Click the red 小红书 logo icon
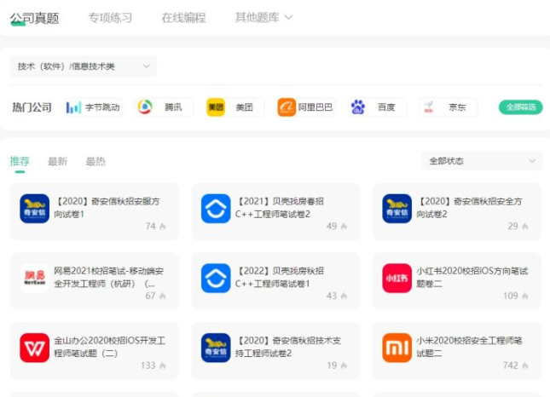This screenshot has height=397, width=550. [x=397, y=279]
